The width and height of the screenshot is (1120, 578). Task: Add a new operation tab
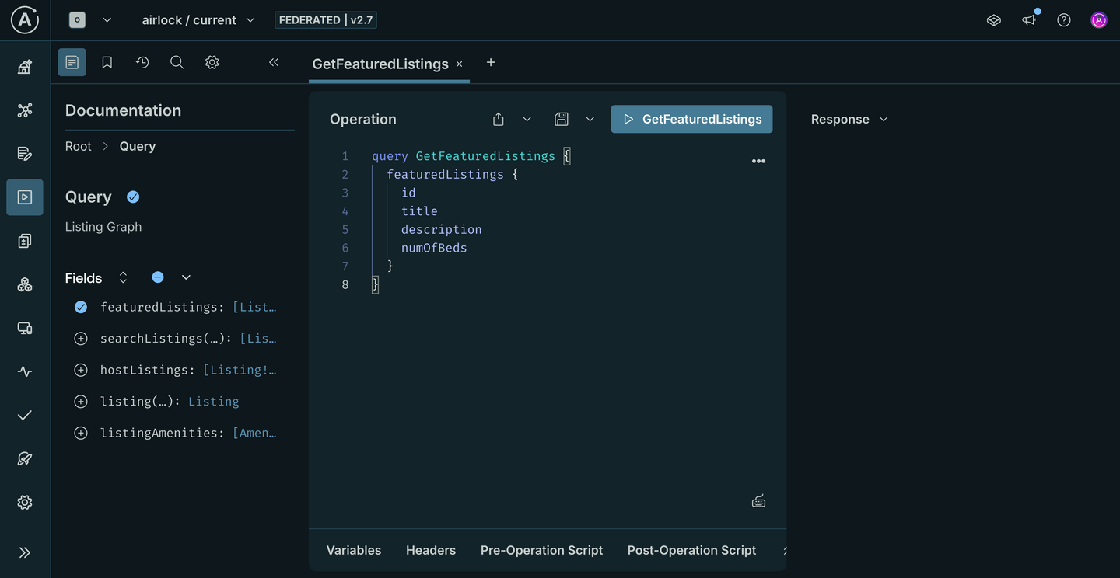click(491, 63)
